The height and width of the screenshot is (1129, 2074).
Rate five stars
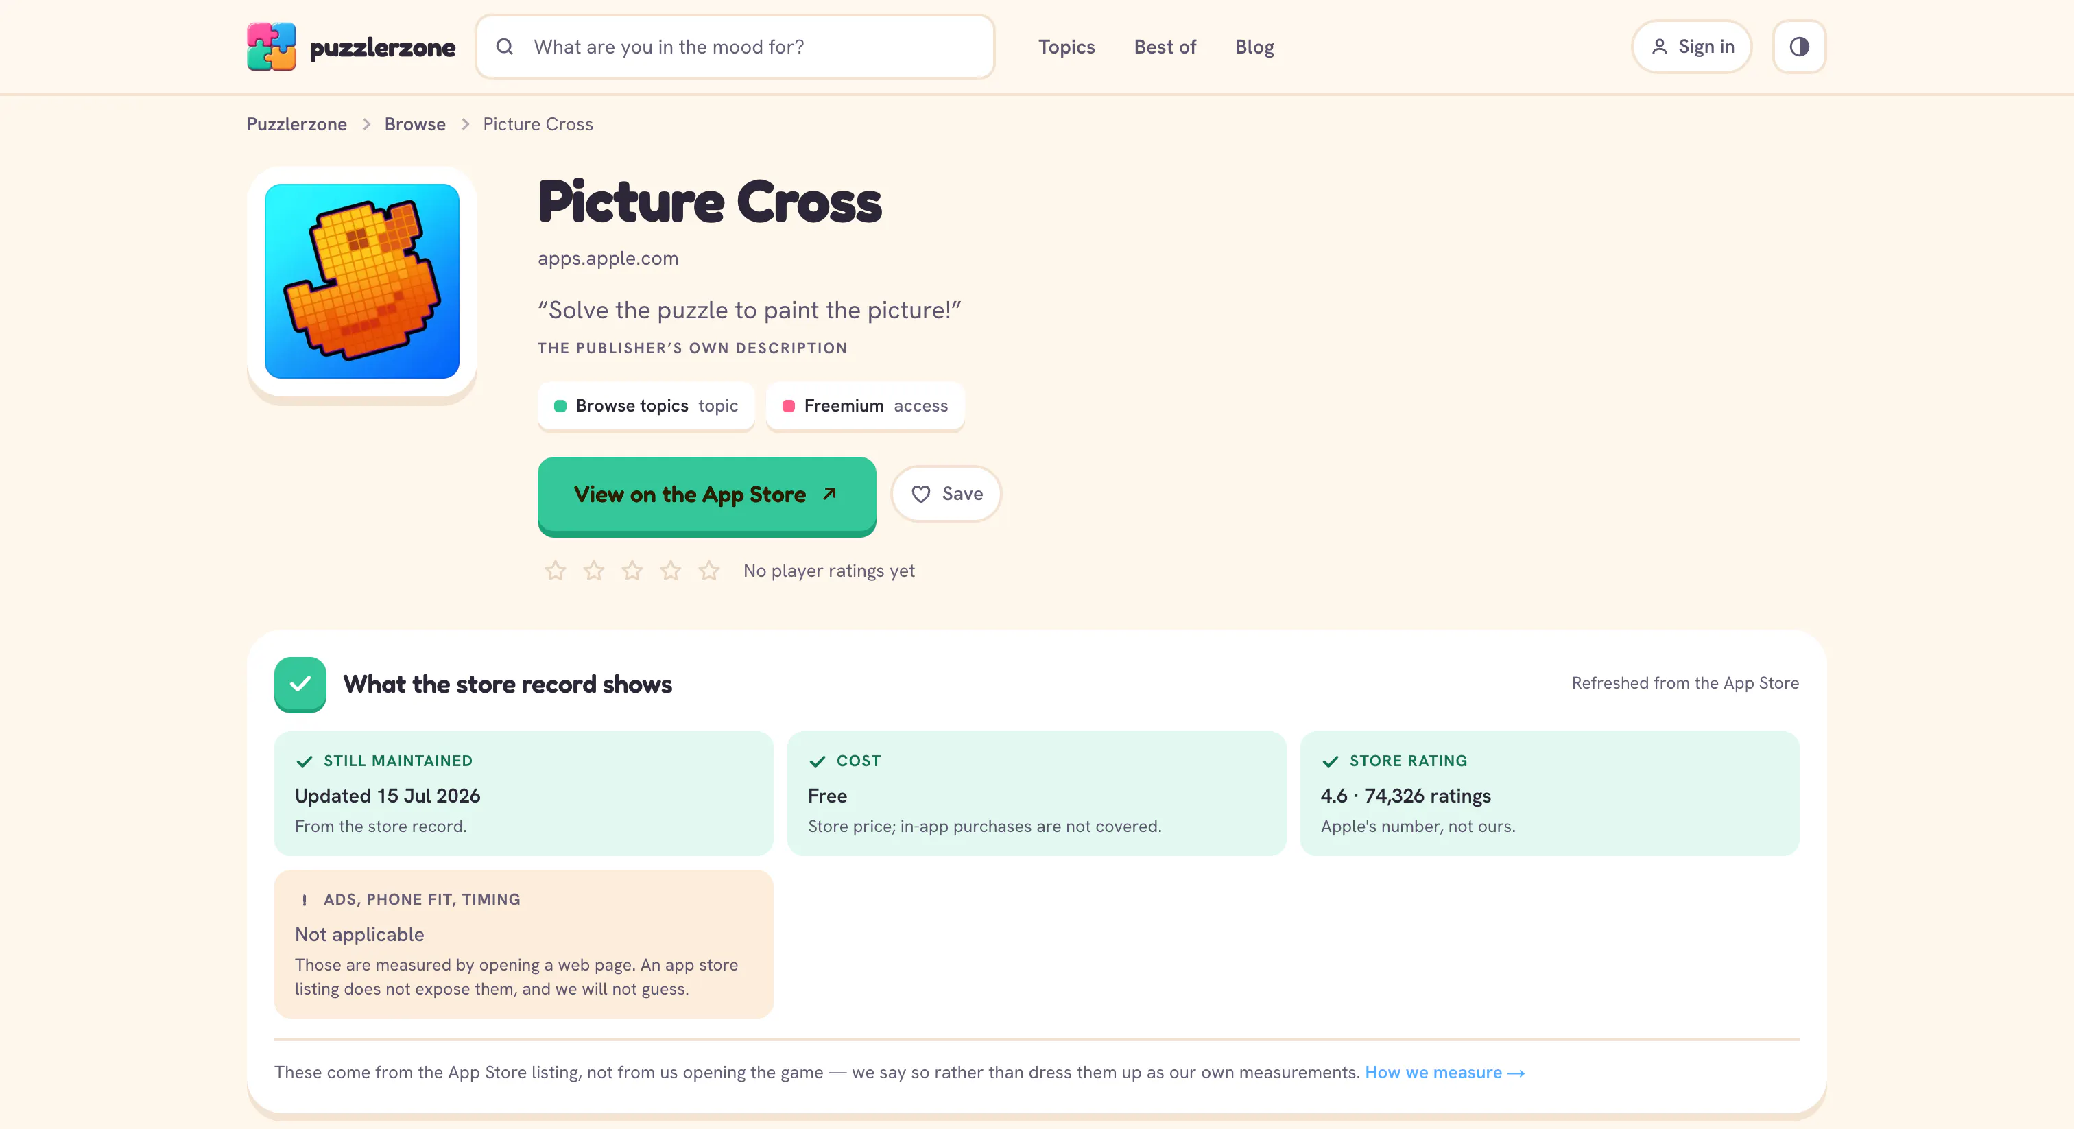709,571
